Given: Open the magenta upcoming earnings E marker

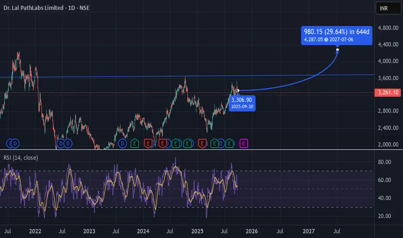Looking at the screenshot, I should 243,143.
